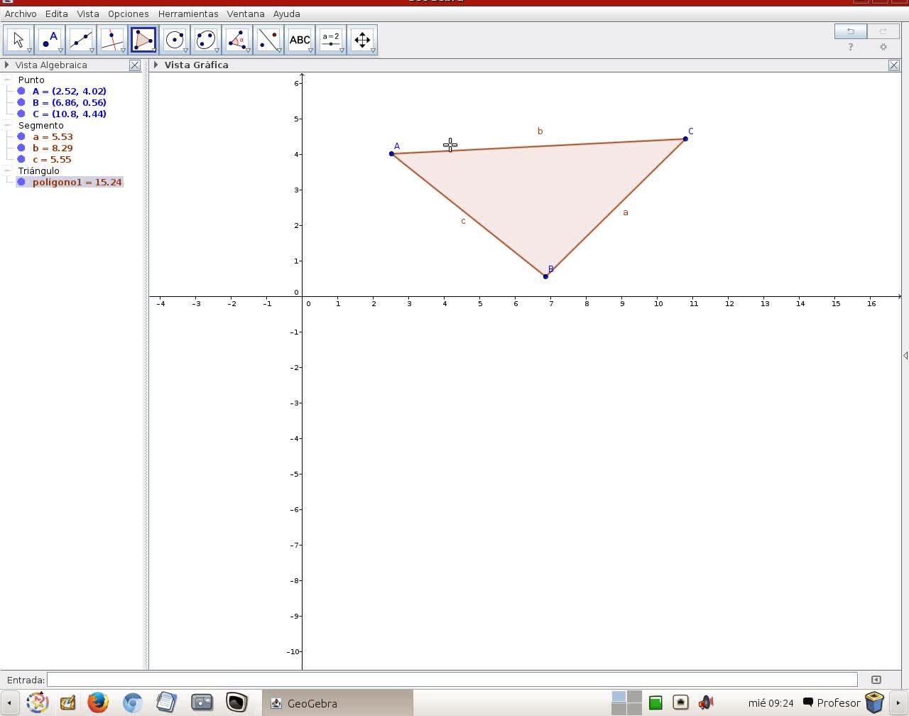
Task: Select the New Point tool
Action: coord(50,40)
